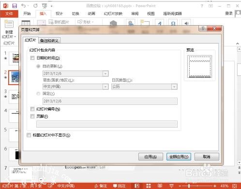The height and width of the screenshot is (189, 241).
Task: Select the 固定 radio button
Action: click(x=38, y=93)
